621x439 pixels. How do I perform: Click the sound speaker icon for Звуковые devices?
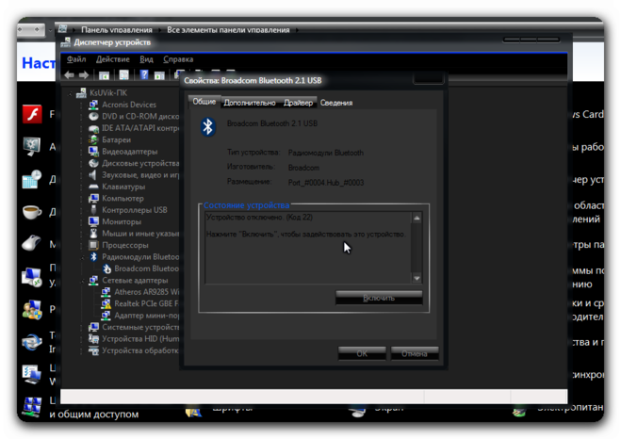tap(93, 175)
